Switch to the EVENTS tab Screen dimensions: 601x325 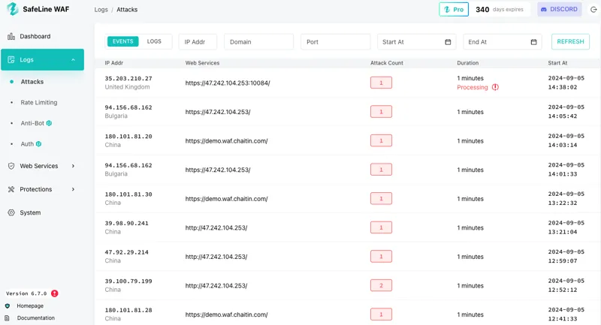[x=122, y=41]
